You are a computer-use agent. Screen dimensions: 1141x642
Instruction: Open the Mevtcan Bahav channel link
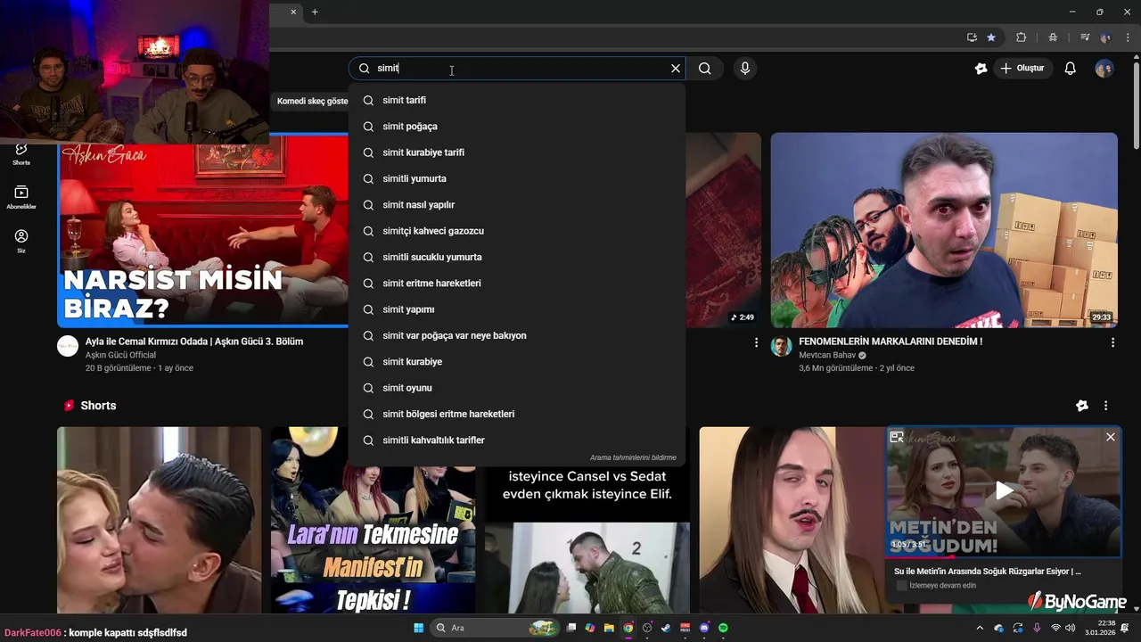click(828, 355)
